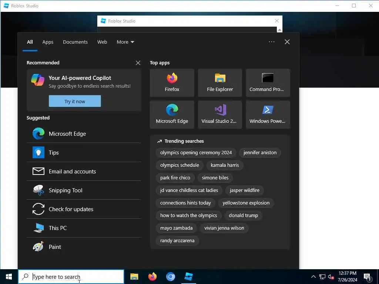Screen dimensions: 379x284
Task: Open Firefox from Top apps
Action: click(172, 83)
